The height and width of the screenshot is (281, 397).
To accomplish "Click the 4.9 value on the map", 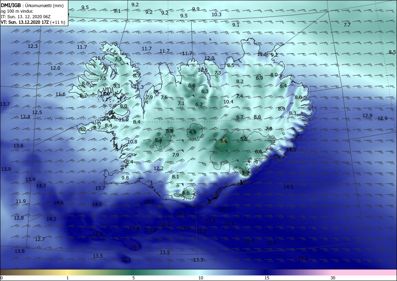I will 193,132.
